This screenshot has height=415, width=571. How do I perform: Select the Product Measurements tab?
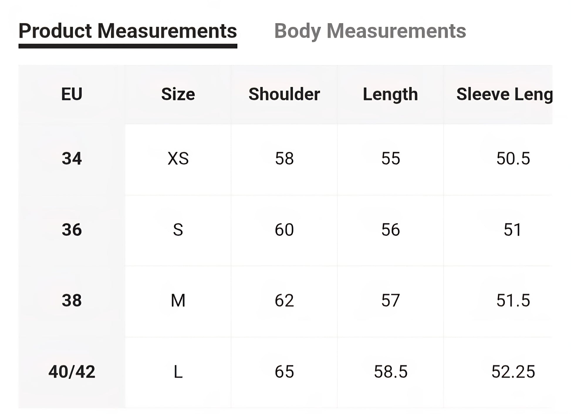pos(128,31)
